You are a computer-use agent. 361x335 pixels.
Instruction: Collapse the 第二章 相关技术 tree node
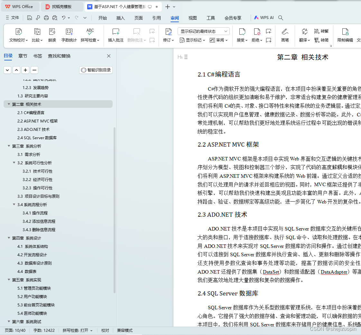point(9,104)
